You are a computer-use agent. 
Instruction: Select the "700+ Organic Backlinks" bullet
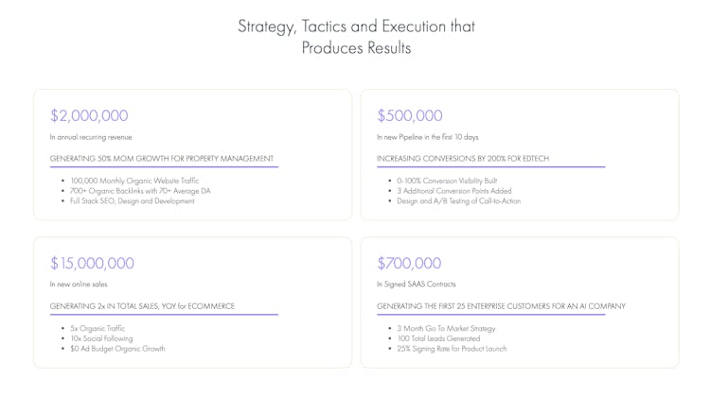click(141, 191)
